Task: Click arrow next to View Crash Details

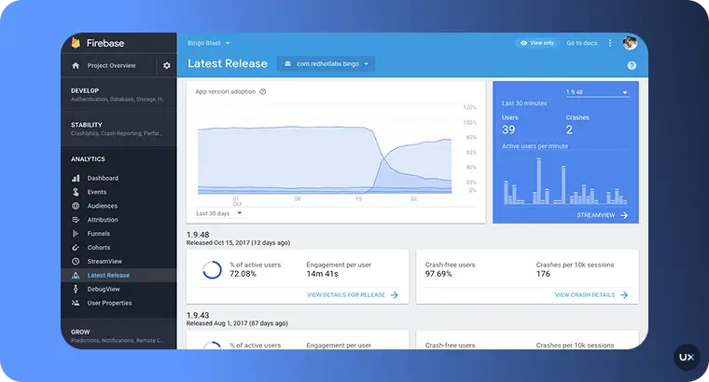Action: [624, 294]
